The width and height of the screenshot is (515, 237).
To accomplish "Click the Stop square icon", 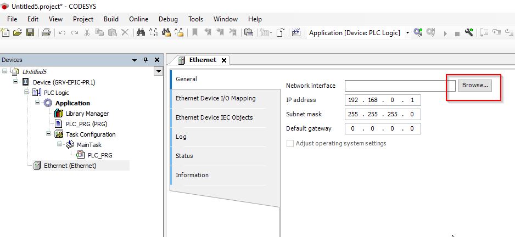I will click(457, 34).
